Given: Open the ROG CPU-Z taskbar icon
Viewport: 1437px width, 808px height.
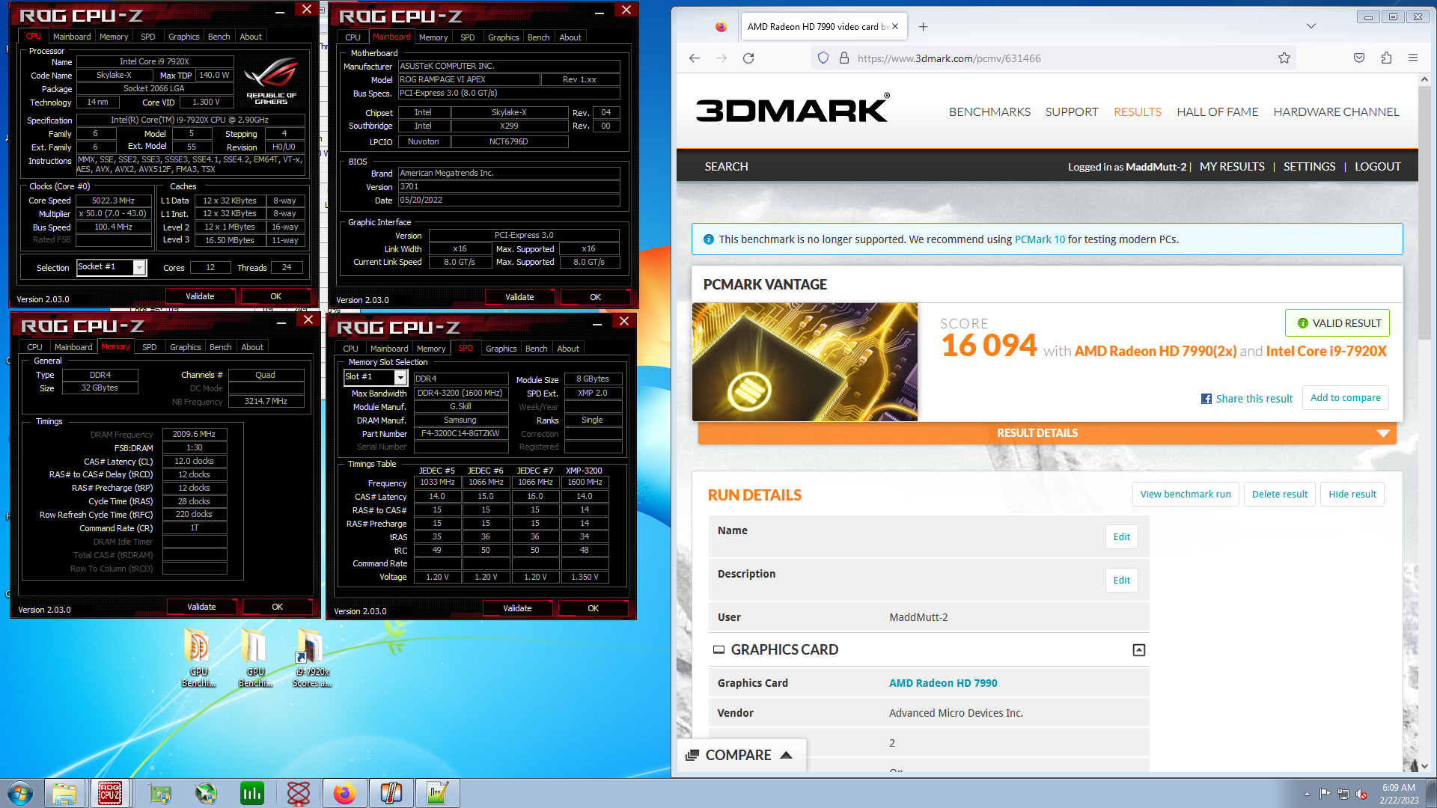Looking at the screenshot, I should (110, 793).
